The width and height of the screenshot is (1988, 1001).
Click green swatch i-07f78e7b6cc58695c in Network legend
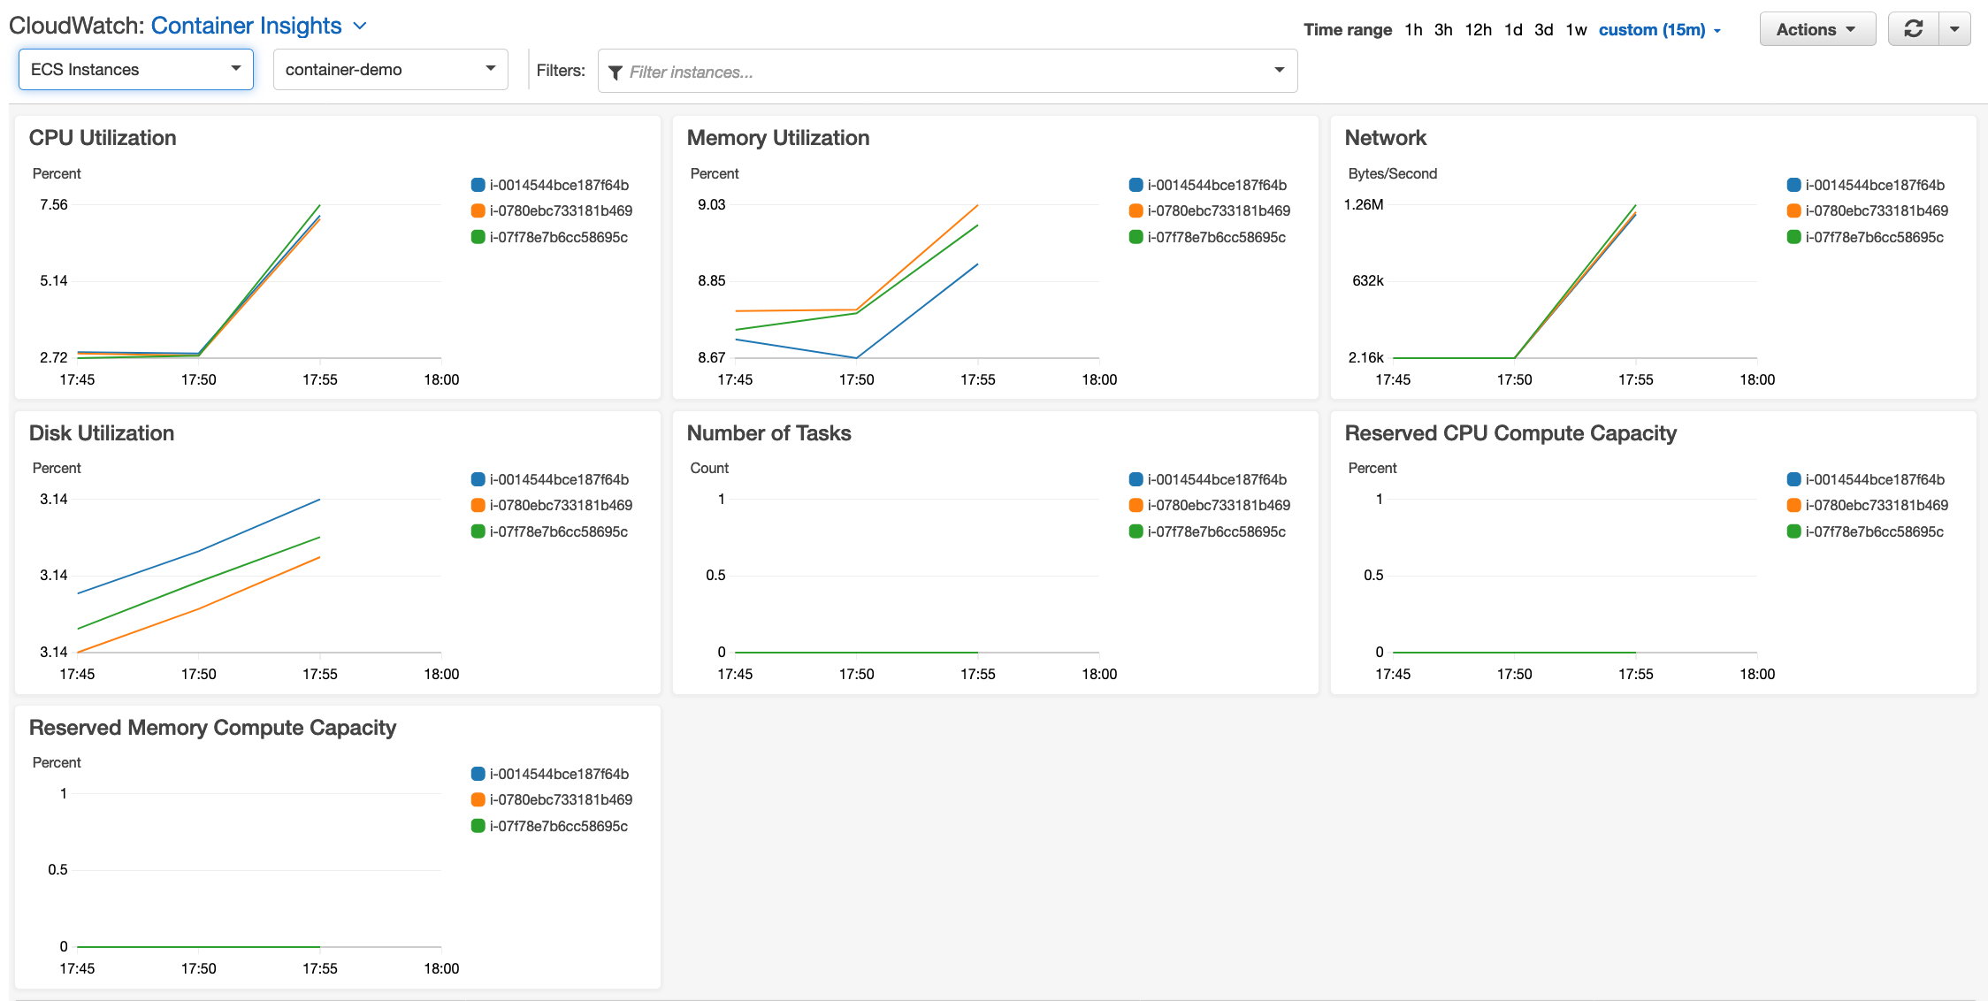point(1793,237)
